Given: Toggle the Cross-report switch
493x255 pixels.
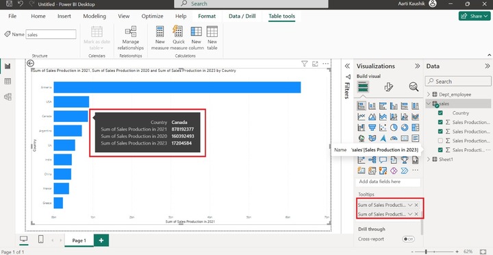Looking at the screenshot, I should point(408,239).
